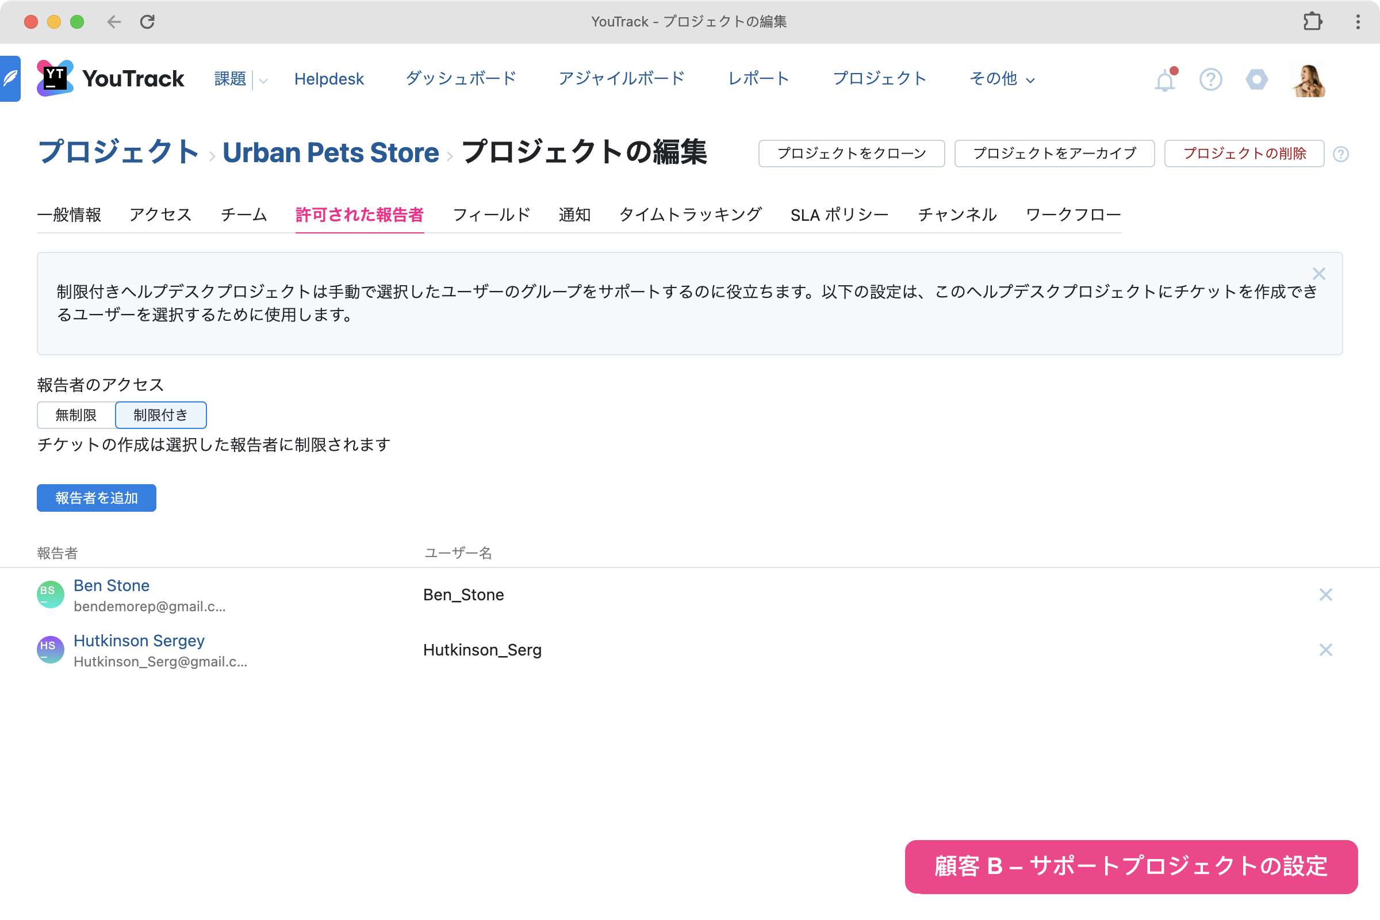Screen dimensions: 1380x920
Task: Open the administration hexagon settings icon
Action: [1256, 79]
